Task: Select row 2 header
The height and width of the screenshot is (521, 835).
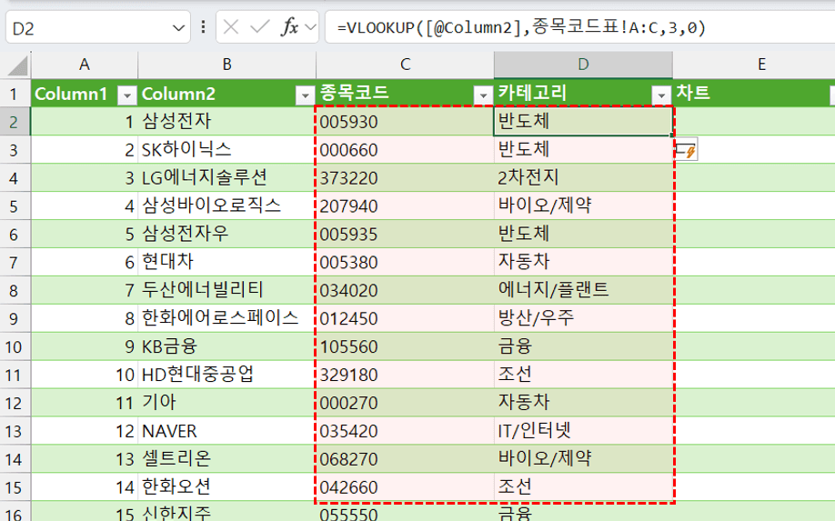Action: pyautogui.click(x=15, y=122)
